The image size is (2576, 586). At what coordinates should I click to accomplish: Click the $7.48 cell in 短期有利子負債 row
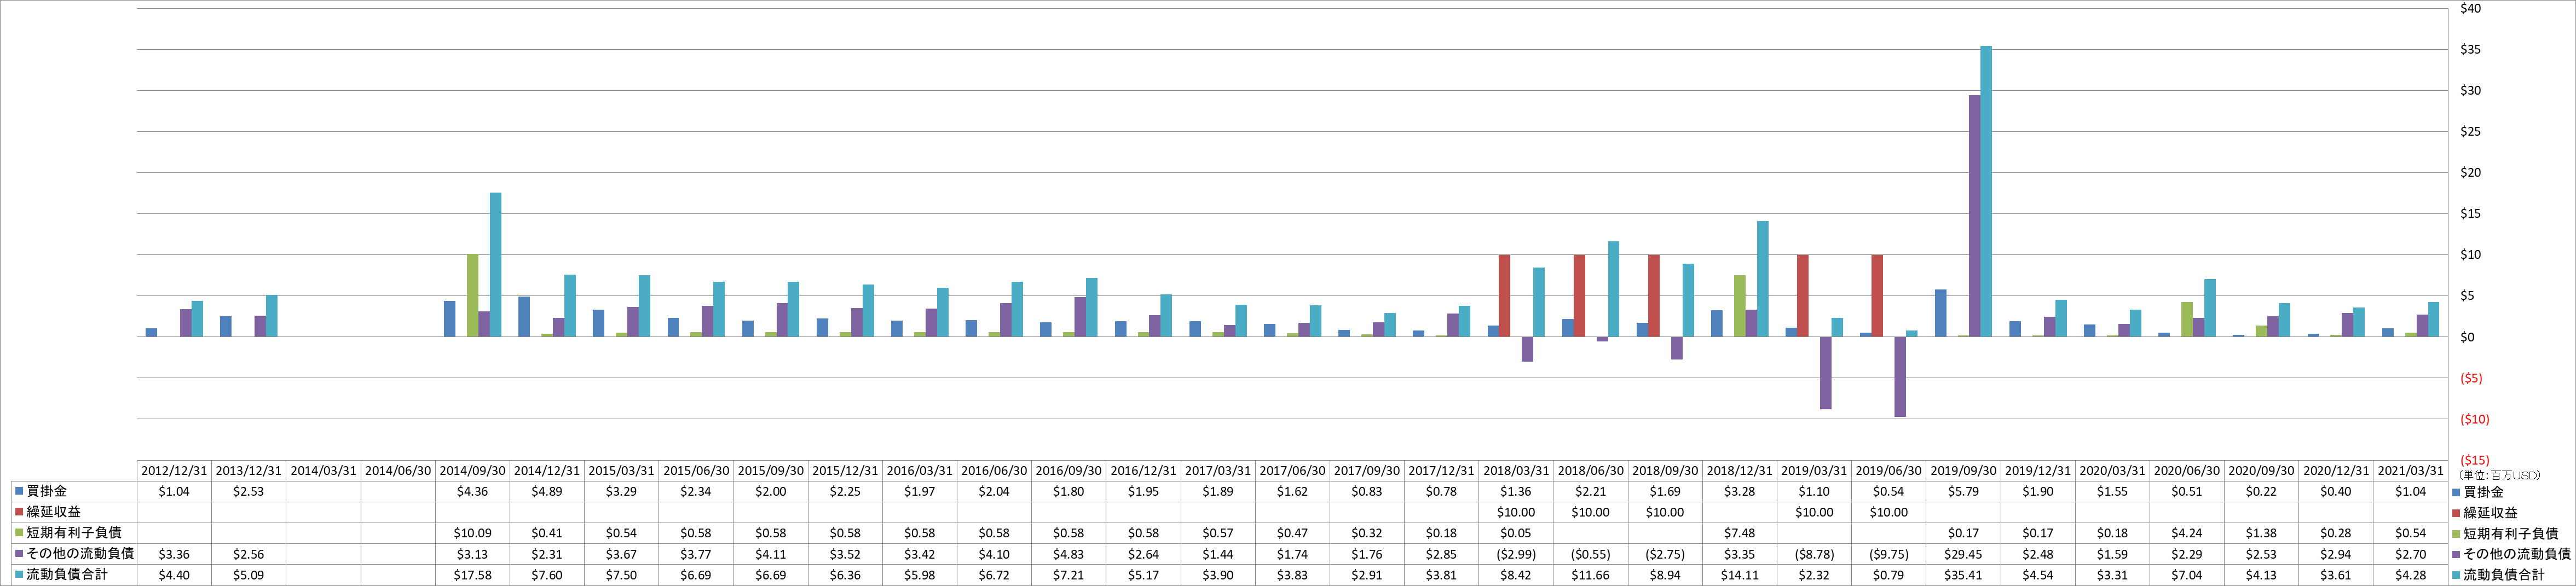(1740, 533)
